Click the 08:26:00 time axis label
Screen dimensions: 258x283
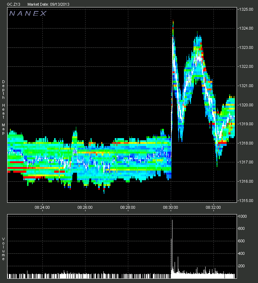pyautogui.click(x=85, y=208)
